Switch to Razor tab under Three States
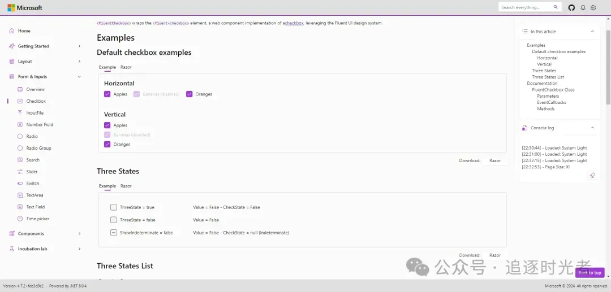611x292 pixels. 126,186
